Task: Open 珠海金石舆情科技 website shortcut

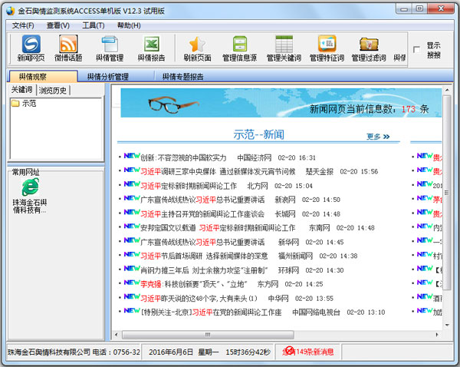Action: (x=30, y=196)
